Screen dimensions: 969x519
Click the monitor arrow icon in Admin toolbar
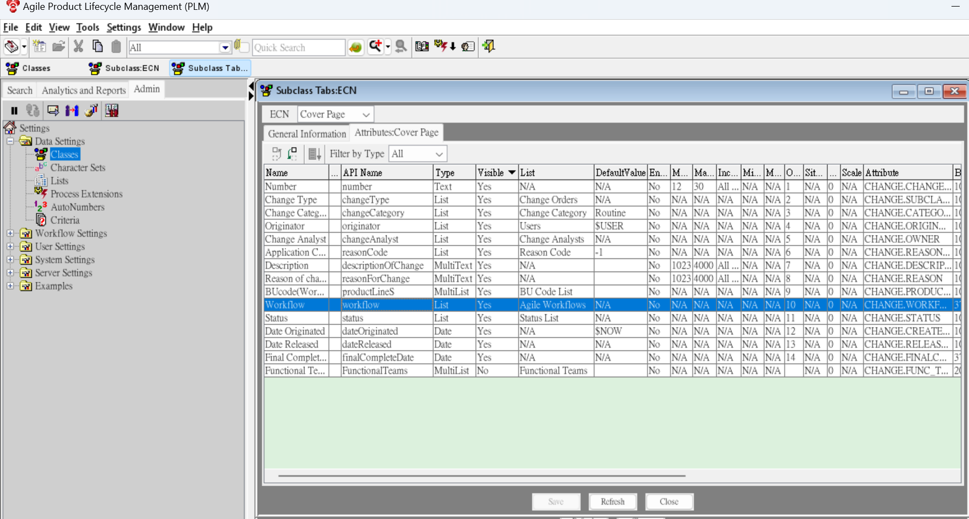point(53,111)
